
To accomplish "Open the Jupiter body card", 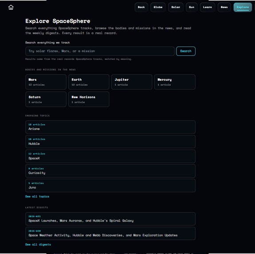I will [x=132, y=82].
